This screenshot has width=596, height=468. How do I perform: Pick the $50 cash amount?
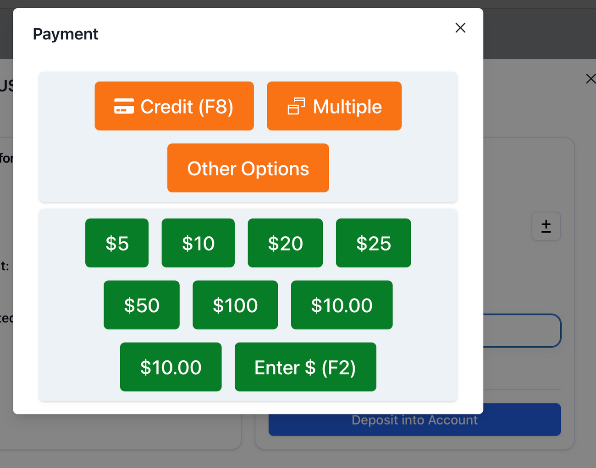[x=142, y=305]
